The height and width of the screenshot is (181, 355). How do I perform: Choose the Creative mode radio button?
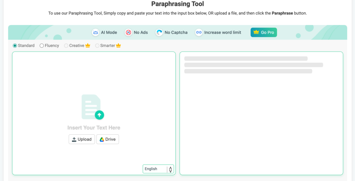coord(66,46)
